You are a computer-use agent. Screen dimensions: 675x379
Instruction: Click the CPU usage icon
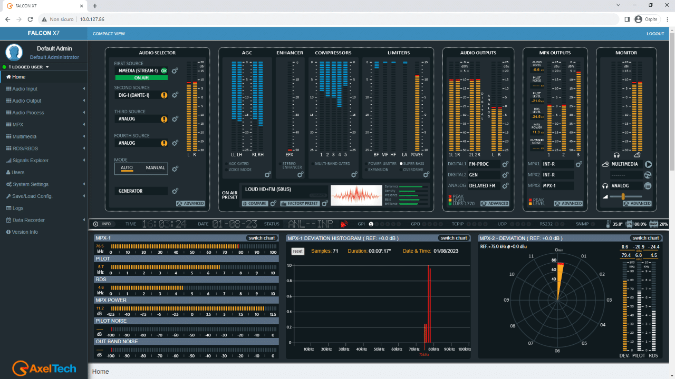click(x=629, y=224)
